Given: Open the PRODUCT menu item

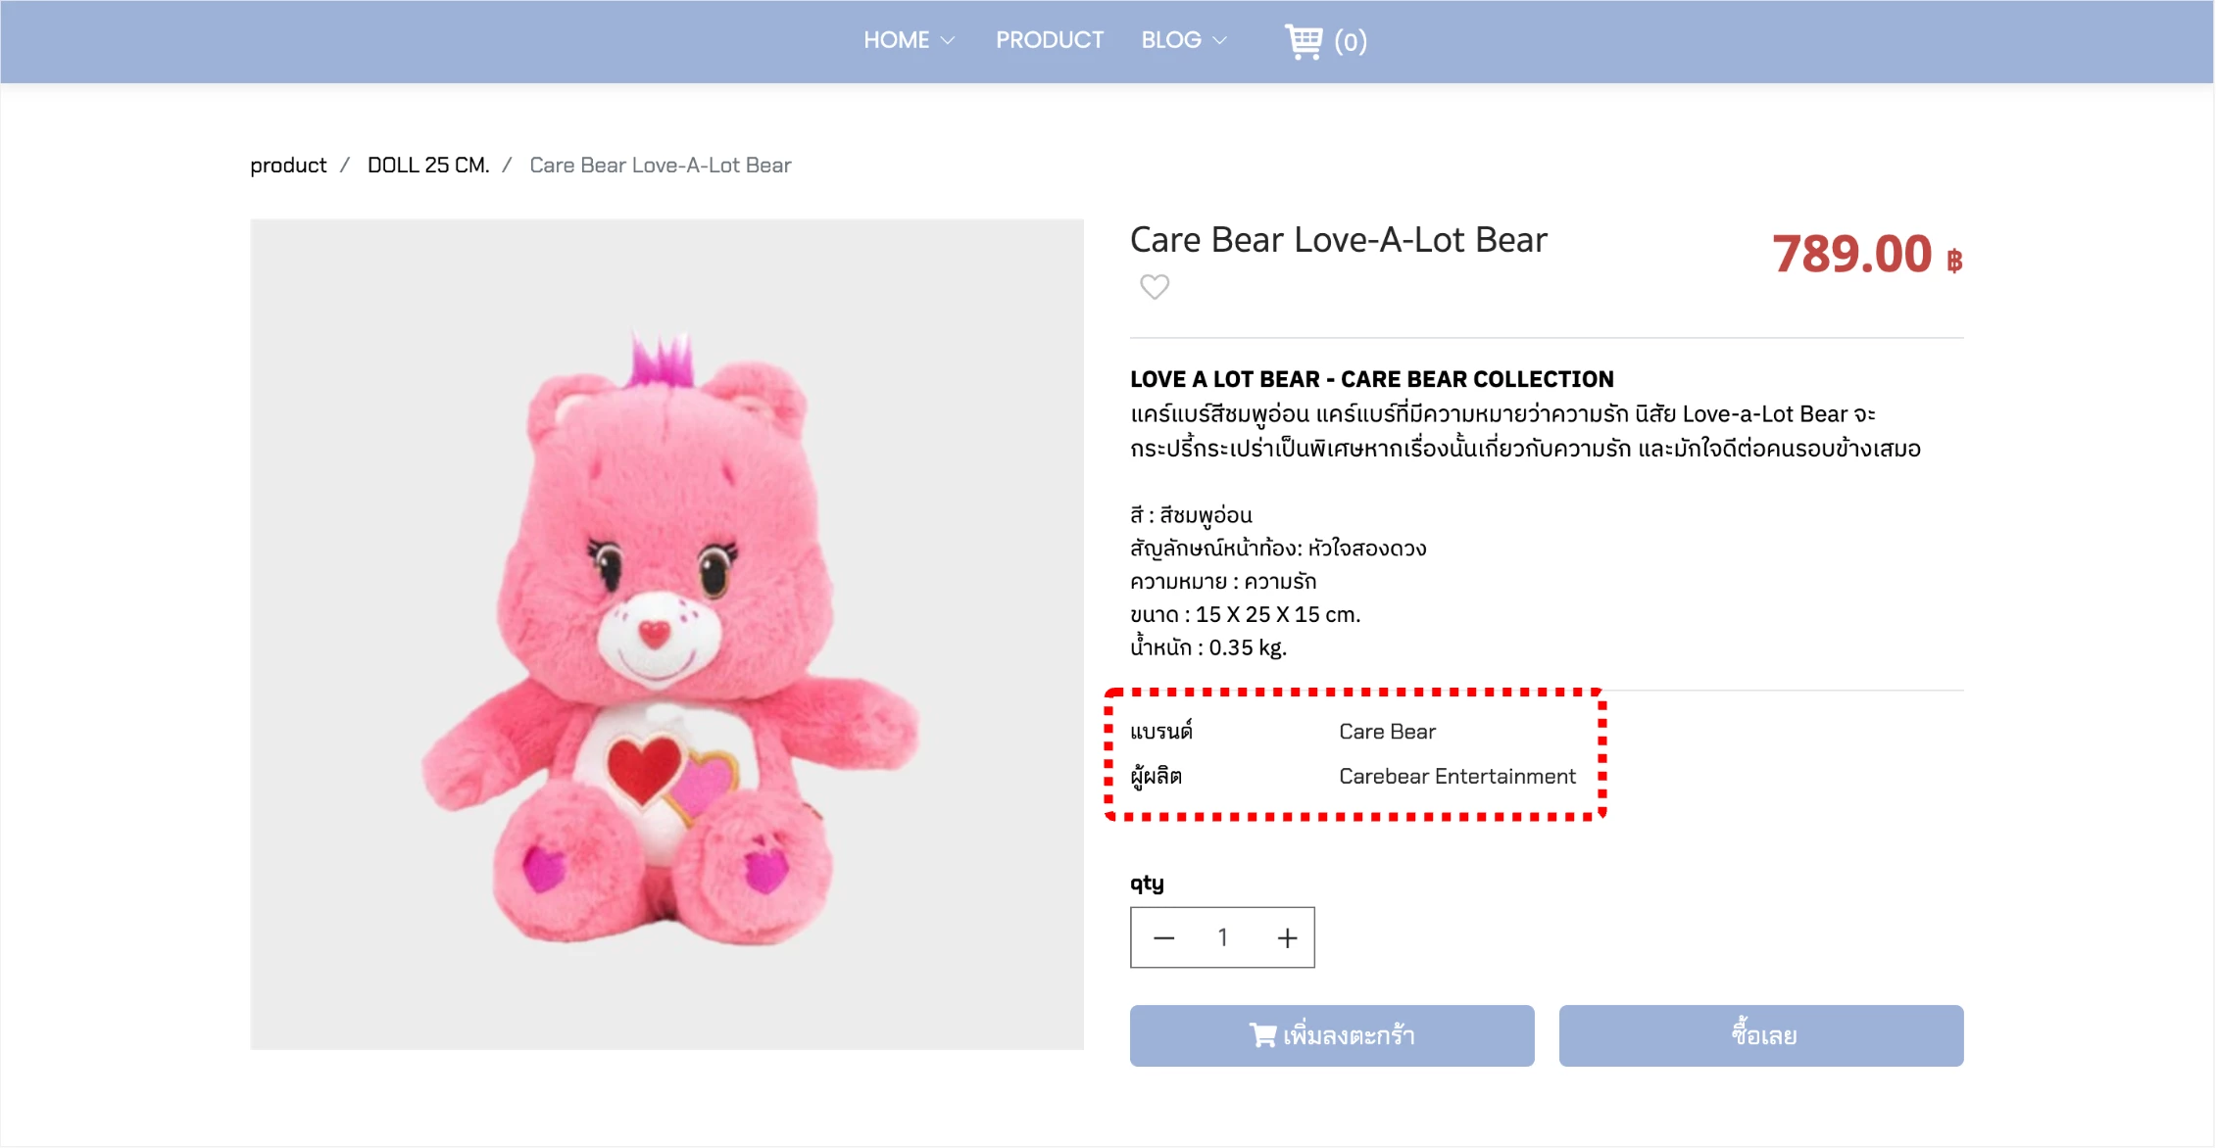Looking at the screenshot, I should pyautogui.click(x=1050, y=40).
